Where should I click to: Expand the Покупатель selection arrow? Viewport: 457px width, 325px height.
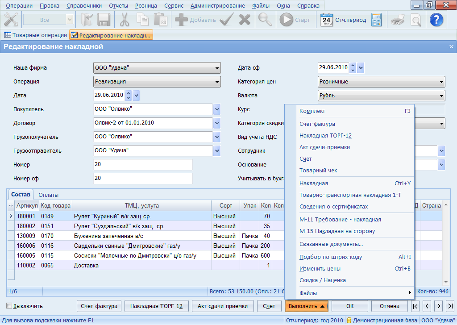[x=217, y=109]
